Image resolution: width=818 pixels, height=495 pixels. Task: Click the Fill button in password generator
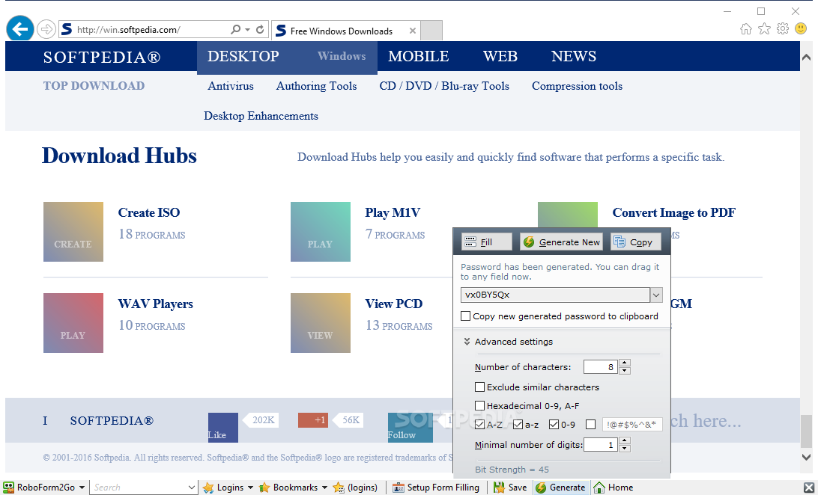coord(487,242)
